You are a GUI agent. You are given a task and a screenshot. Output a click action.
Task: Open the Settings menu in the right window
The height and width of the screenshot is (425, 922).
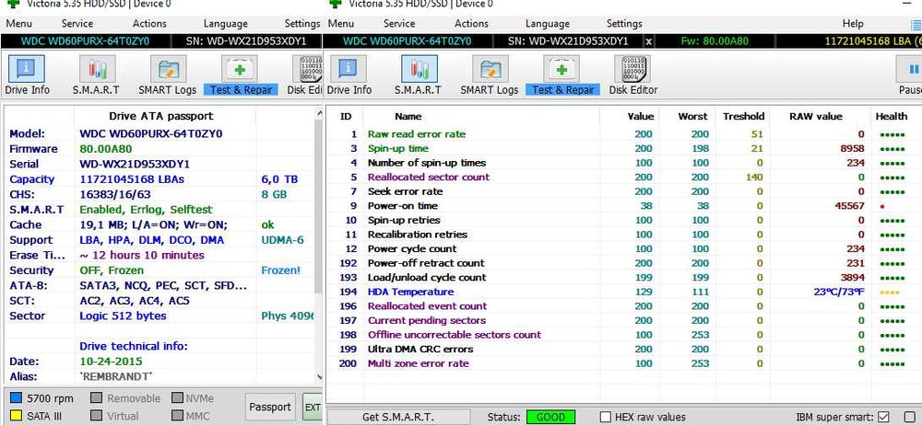pyautogui.click(x=624, y=24)
